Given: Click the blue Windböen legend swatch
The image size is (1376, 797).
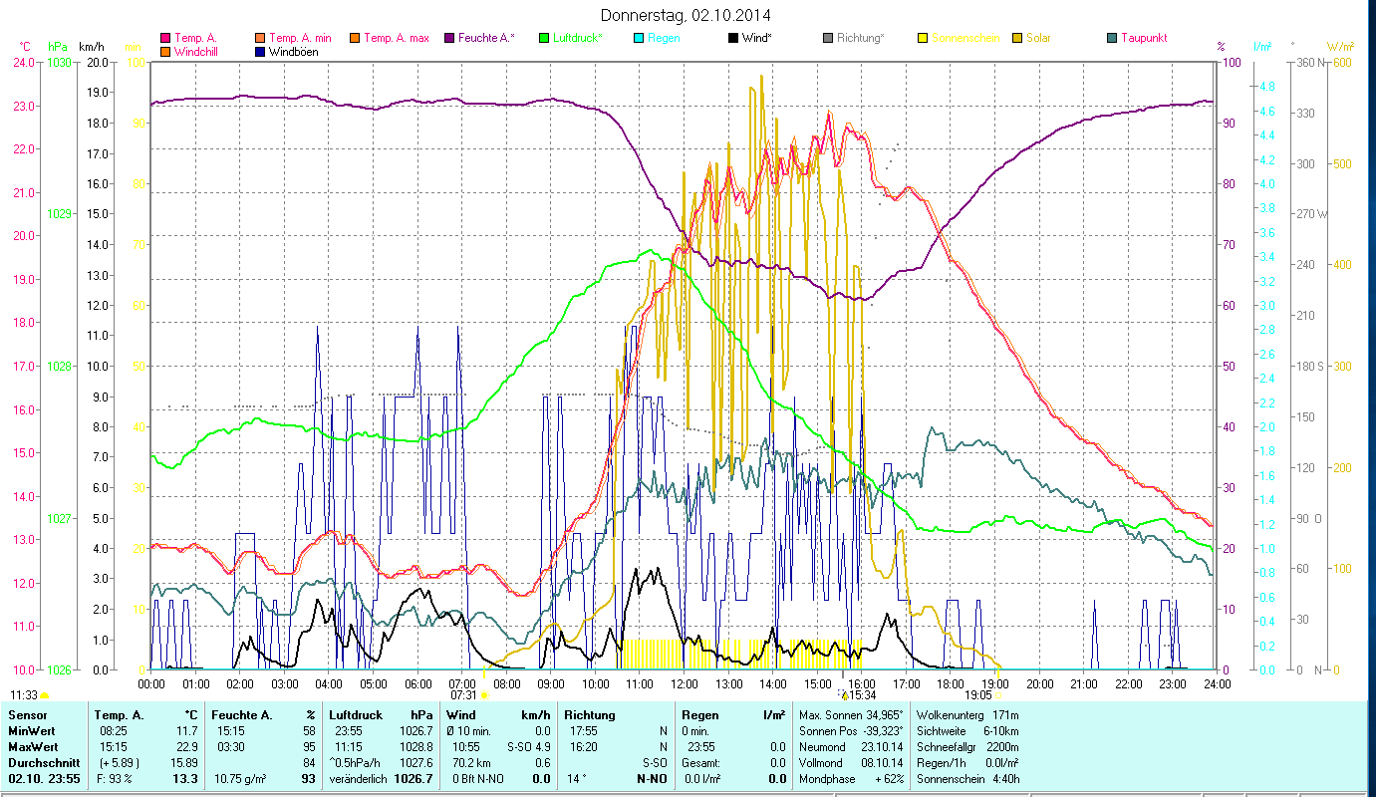Looking at the screenshot, I should tap(260, 51).
